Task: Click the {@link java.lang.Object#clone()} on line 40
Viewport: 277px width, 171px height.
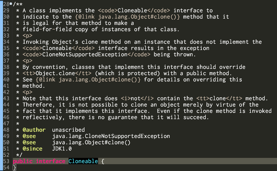Action: pyautogui.click(x=88, y=80)
